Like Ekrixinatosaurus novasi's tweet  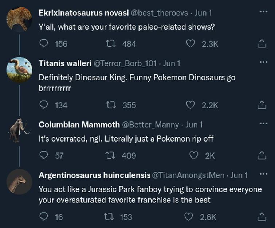pos(190,44)
